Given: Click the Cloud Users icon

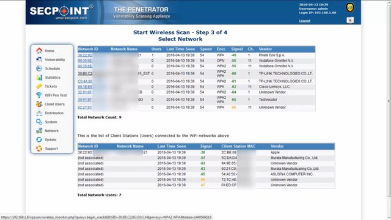Looking at the screenshot, I should click(39, 104).
